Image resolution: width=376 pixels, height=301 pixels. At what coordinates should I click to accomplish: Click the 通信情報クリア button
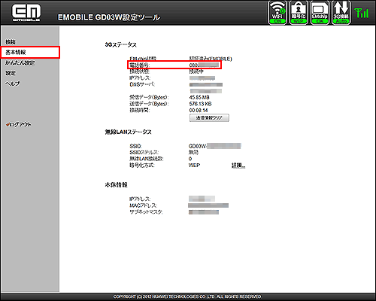coord(209,118)
